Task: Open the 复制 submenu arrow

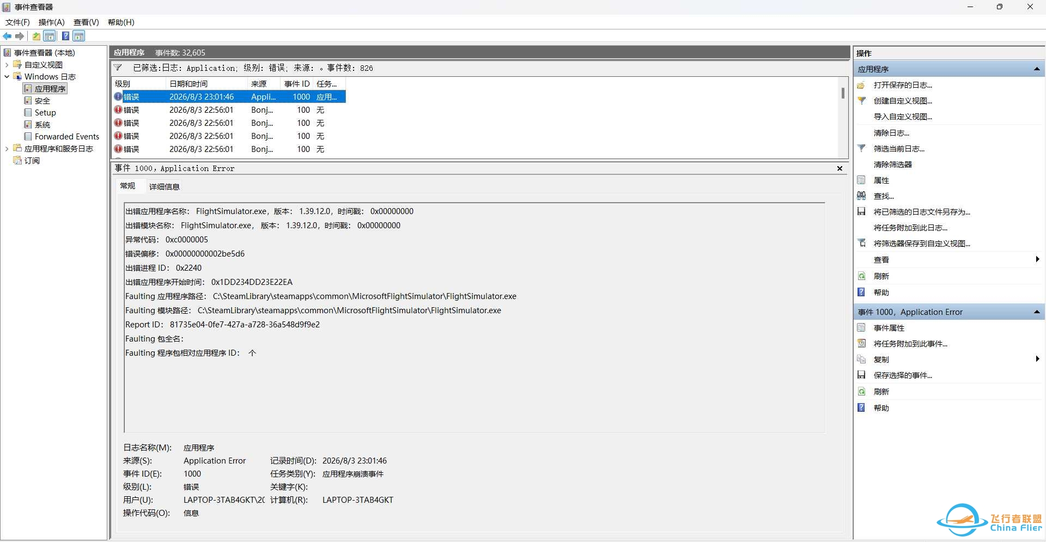Action: click(x=1037, y=359)
